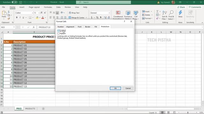Click the Share button
Viewport: 204px width, 114px height.
(181, 7)
